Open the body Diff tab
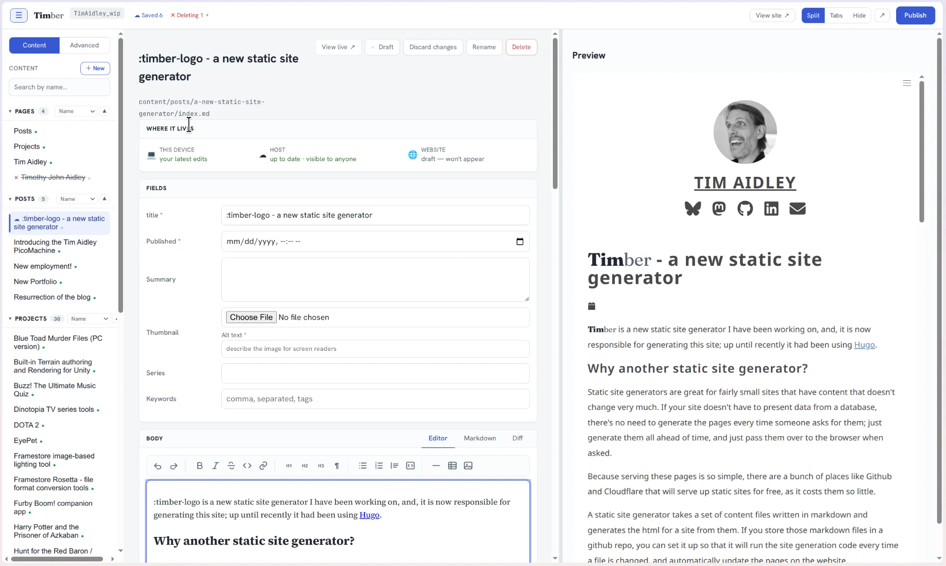946x566 pixels. pos(517,438)
